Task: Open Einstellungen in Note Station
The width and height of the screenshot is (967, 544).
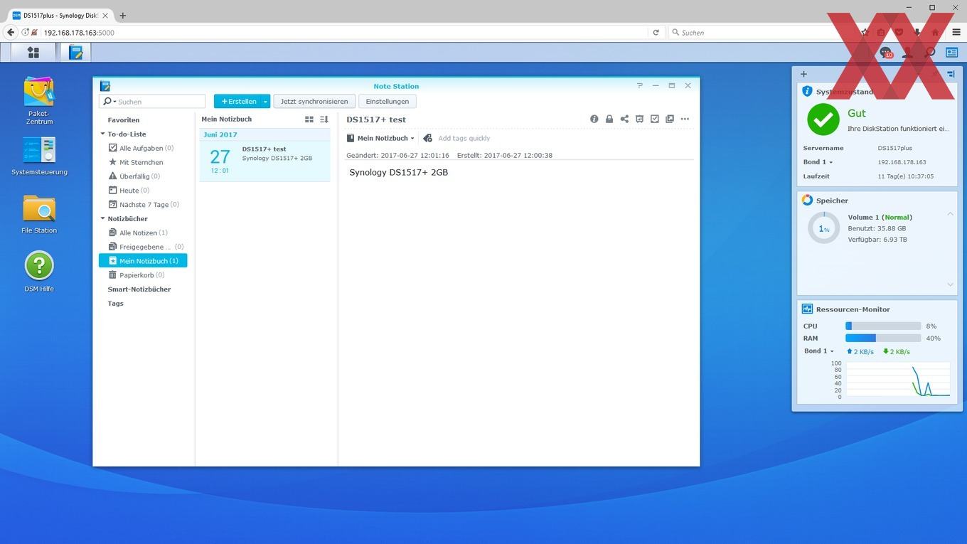Action: [388, 101]
